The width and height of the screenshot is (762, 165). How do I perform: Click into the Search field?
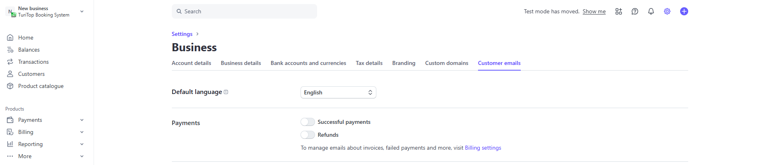244,11
